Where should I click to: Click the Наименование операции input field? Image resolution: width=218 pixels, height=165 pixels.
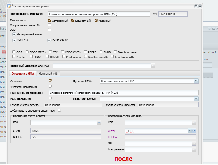[99, 14]
